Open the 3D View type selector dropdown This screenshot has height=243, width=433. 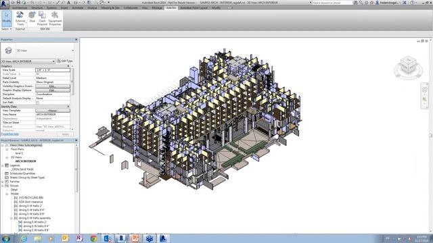click(x=72, y=51)
